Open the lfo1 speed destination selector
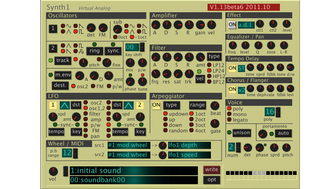336x189 pixels. click(189, 155)
